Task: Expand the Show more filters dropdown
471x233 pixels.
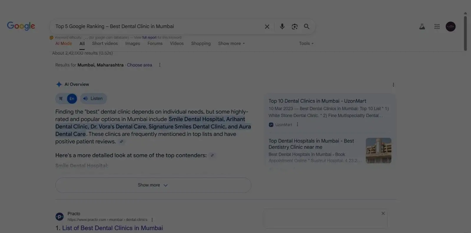Action: click(x=231, y=44)
